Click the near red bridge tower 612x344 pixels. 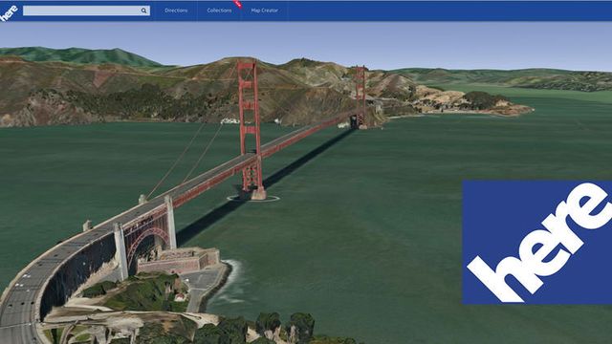251,129
